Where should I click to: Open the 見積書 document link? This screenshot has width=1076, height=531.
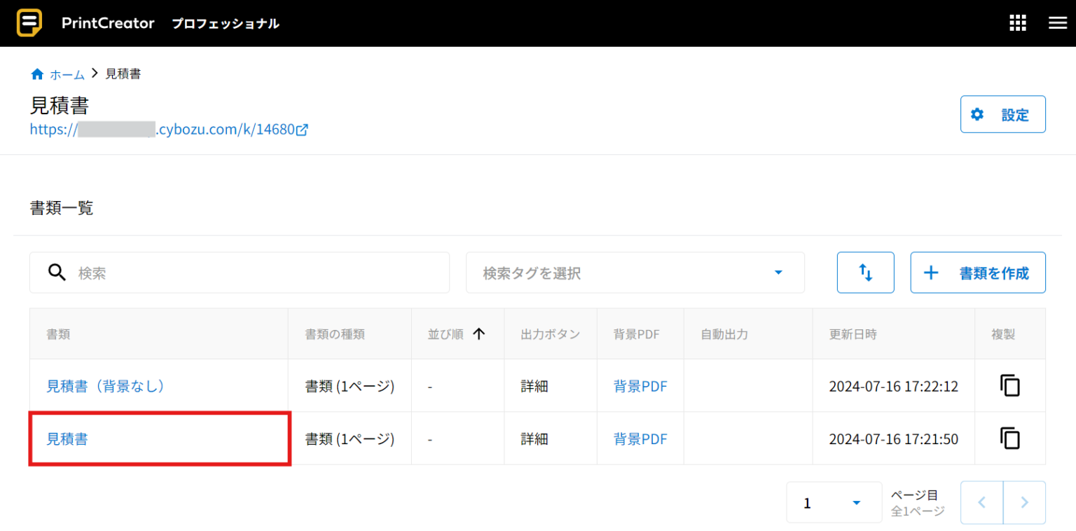coord(67,439)
